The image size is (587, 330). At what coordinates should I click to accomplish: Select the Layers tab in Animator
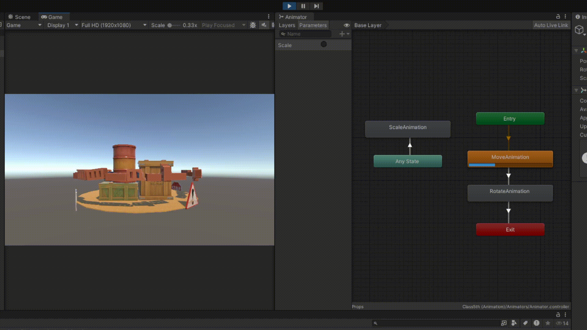(287, 25)
